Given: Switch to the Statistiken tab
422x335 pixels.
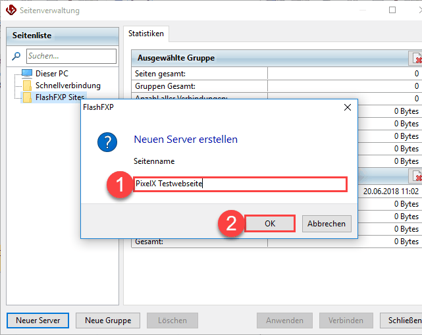Looking at the screenshot, I should [x=146, y=34].
